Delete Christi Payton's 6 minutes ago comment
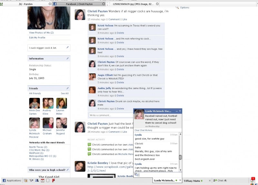The image size is (258, 185). point(120,69)
